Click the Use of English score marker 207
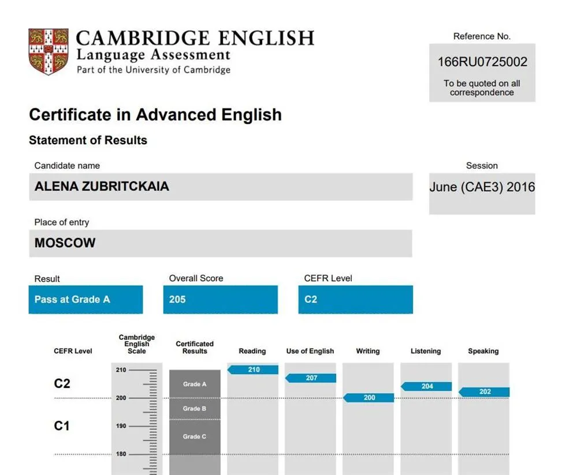Screen dimensions: 577x475 click(311, 378)
